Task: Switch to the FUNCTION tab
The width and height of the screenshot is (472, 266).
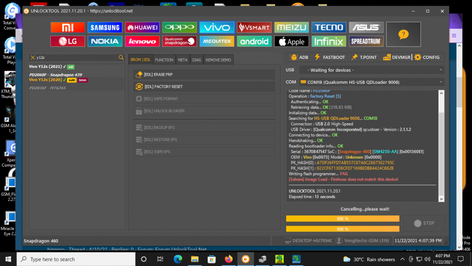Action: click(164, 60)
